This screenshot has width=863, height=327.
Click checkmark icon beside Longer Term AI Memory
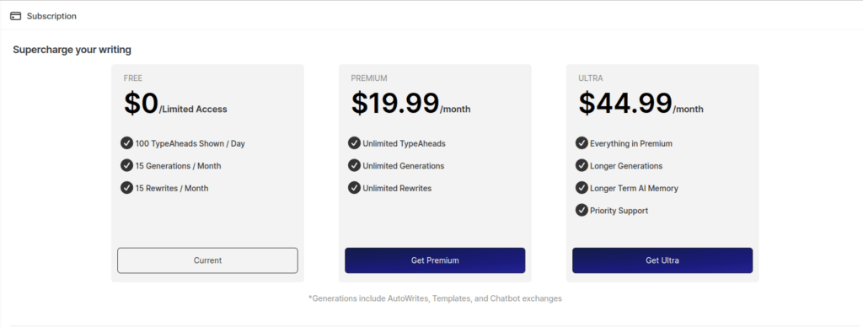tap(582, 188)
